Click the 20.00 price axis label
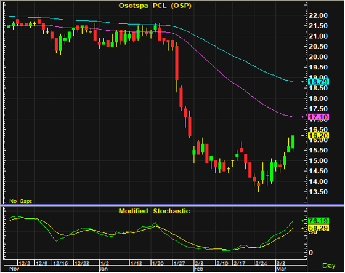This screenshot has height=273, width=345. (x=318, y=57)
